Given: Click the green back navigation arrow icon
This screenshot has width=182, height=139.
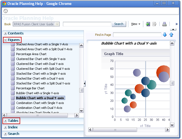Looking at the screenshot, I should pos(148,24).
